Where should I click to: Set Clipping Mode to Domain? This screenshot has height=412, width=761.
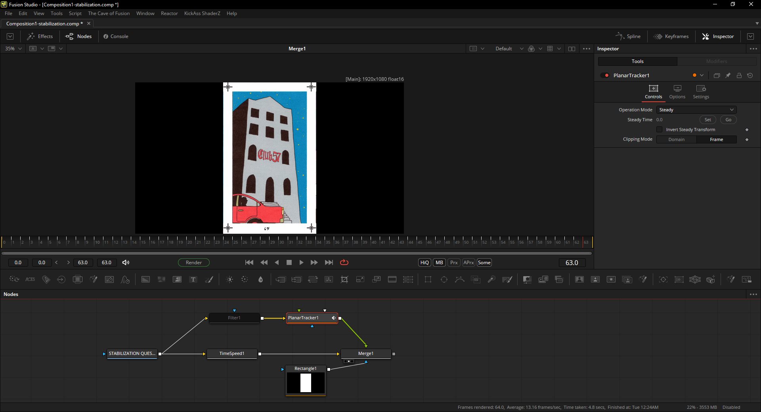pyautogui.click(x=676, y=139)
